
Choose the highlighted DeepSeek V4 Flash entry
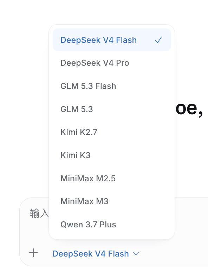coord(112,40)
